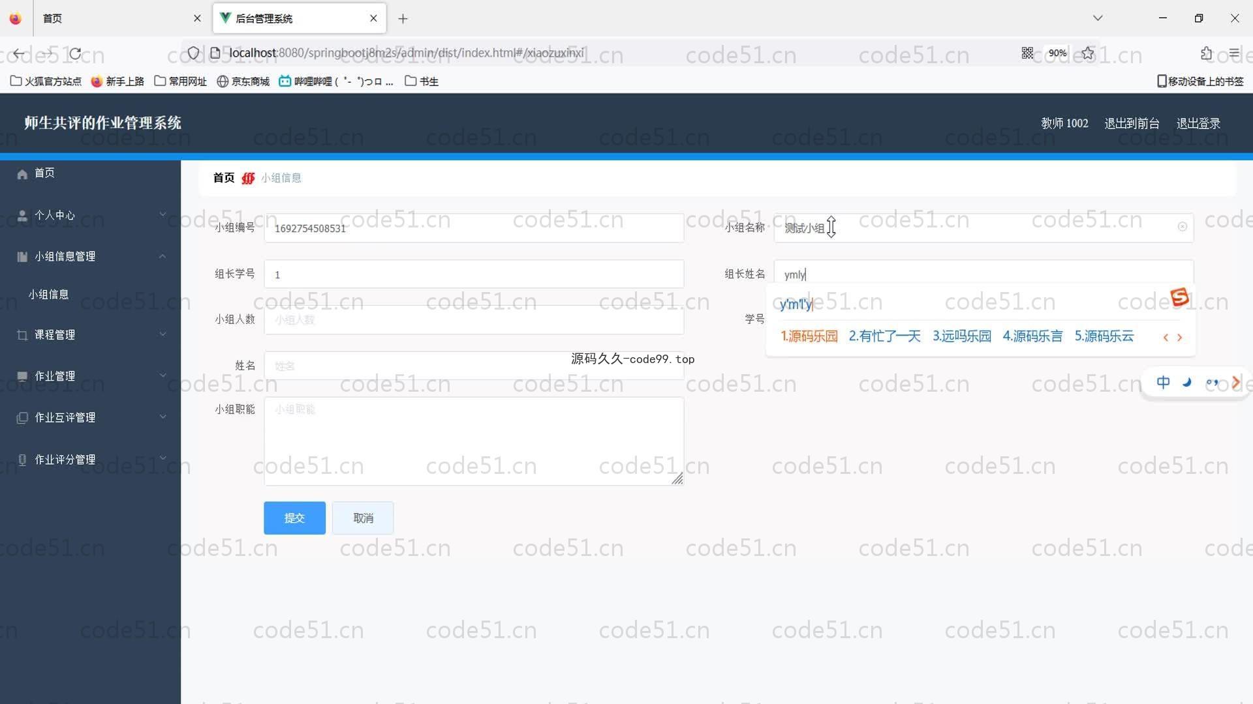Open the 京东商城 bookmark

[243, 81]
